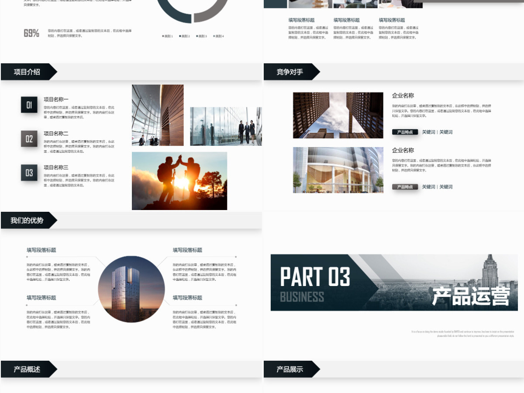Click the 项目名称三 heading
The image size is (524, 393).
click(x=56, y=167)
